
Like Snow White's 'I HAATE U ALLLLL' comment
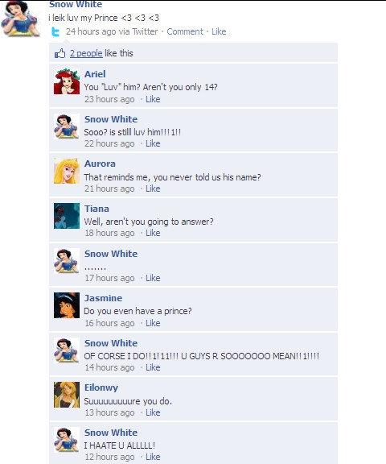153,457
